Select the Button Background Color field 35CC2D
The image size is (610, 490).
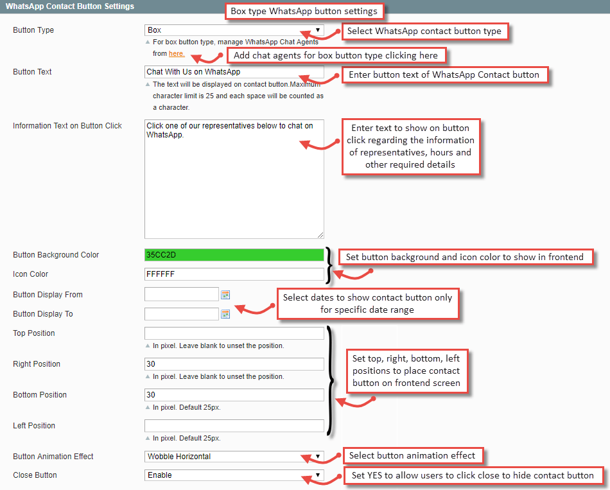pos(234,255)
